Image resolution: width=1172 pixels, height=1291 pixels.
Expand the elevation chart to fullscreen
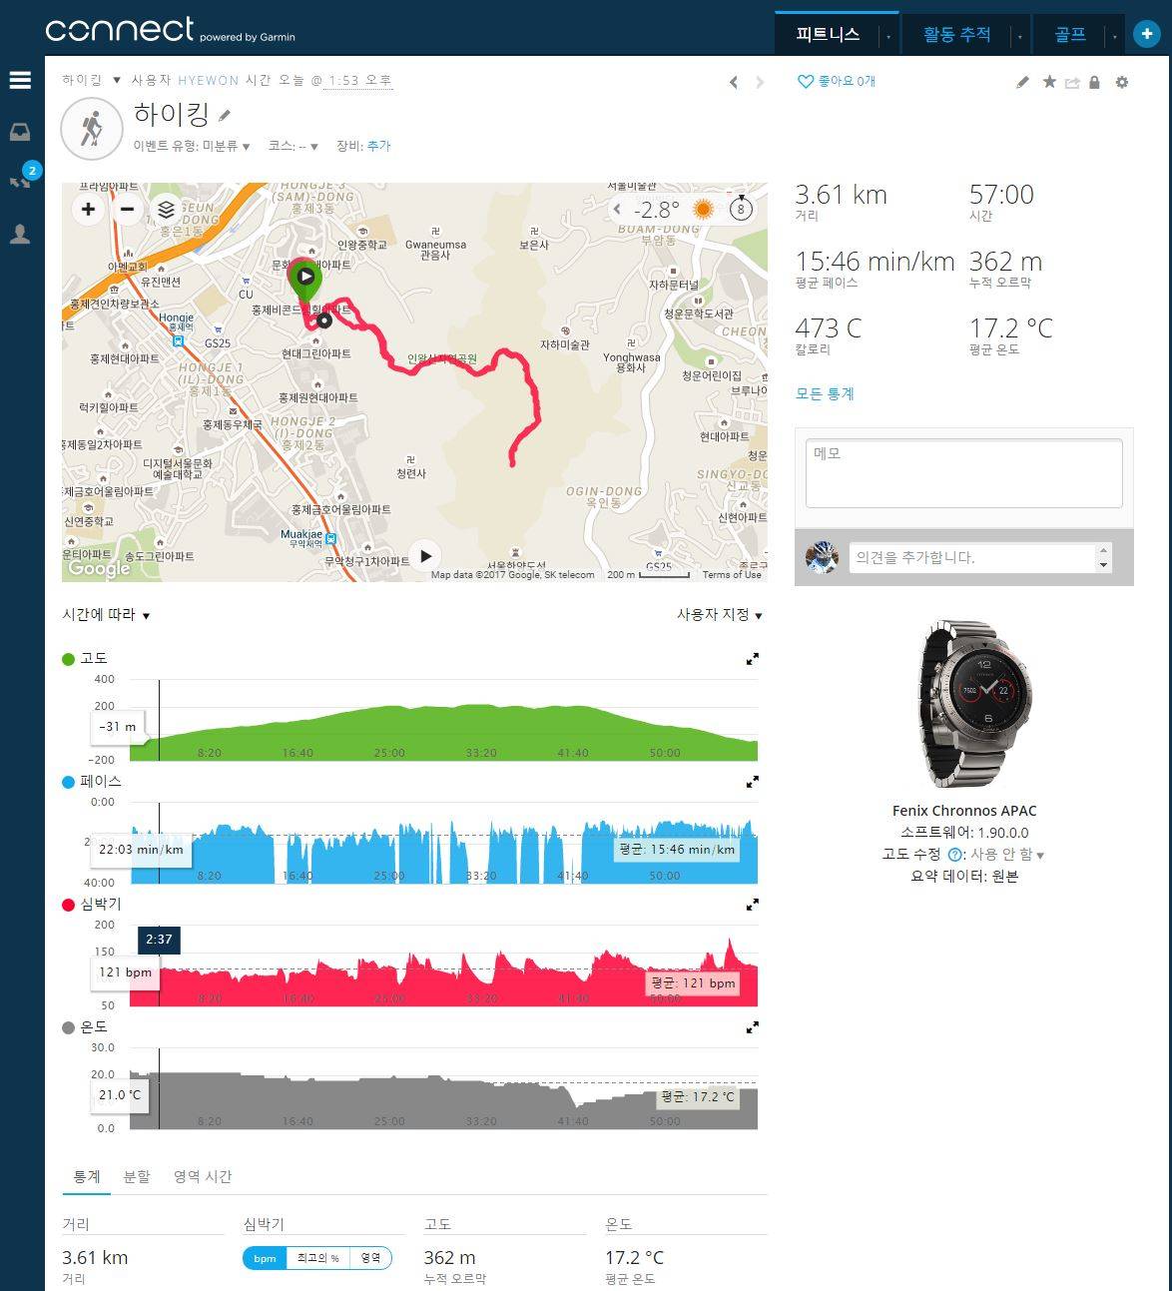point(753,659)
